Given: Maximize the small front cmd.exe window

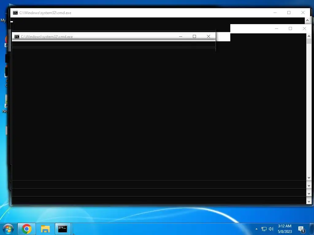Looking at the screenshot, I should [194, 36].
